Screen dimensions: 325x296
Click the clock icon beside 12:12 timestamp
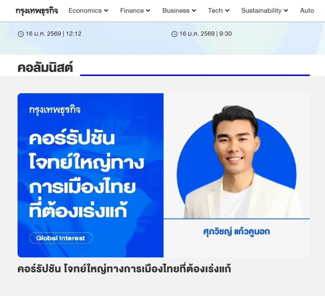(x=21, y=34)
